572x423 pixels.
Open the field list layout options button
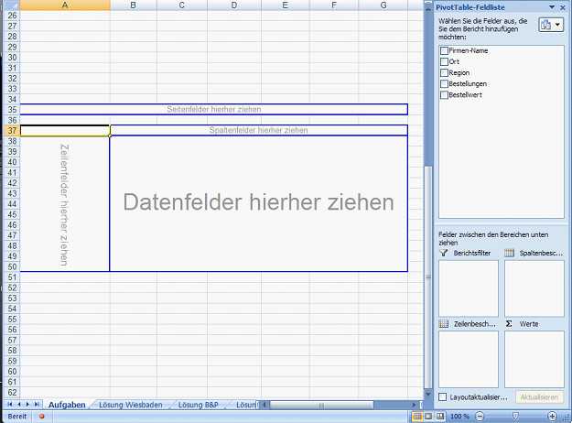click(552, 26)
